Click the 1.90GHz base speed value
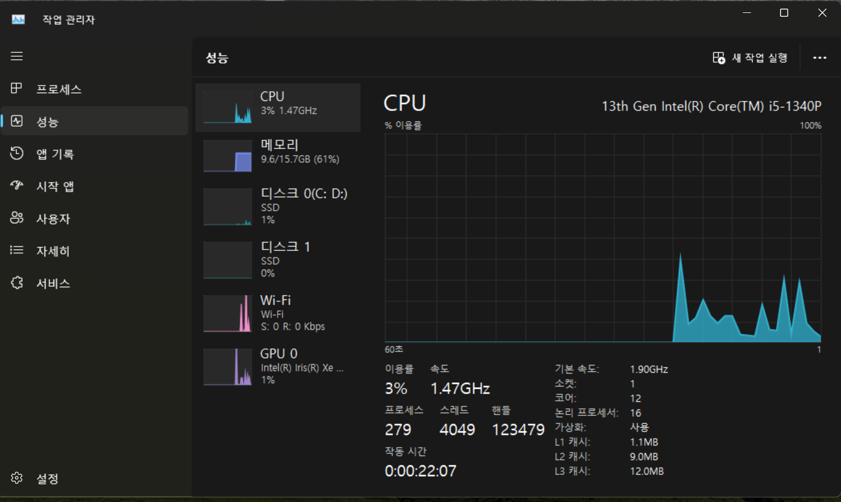The image size is (841, 502). pyautogui.click(x=649, y=369)
